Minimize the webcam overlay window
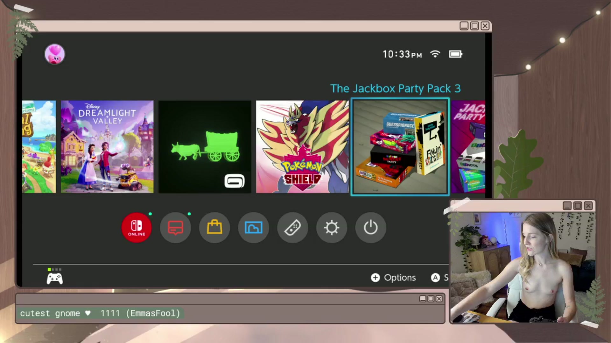Viewport: 611px width, 343px height. (567, 206)
